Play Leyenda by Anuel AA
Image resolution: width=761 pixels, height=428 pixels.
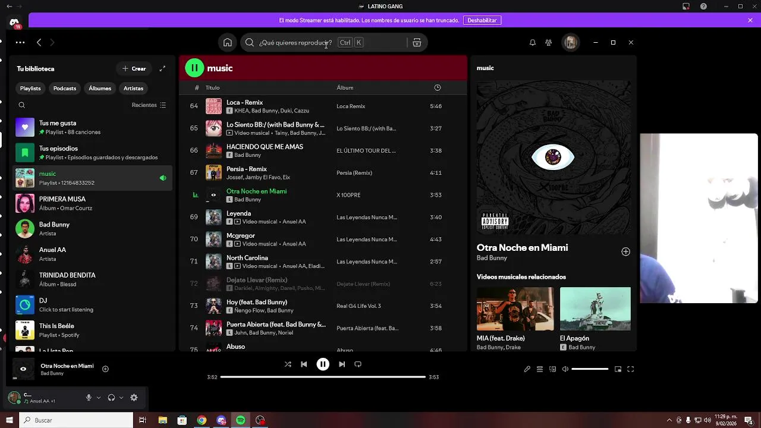click(x=323, y=218)
